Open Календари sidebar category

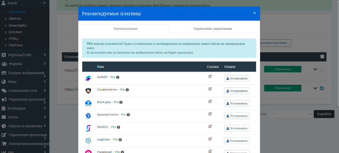tap(24, 108)
